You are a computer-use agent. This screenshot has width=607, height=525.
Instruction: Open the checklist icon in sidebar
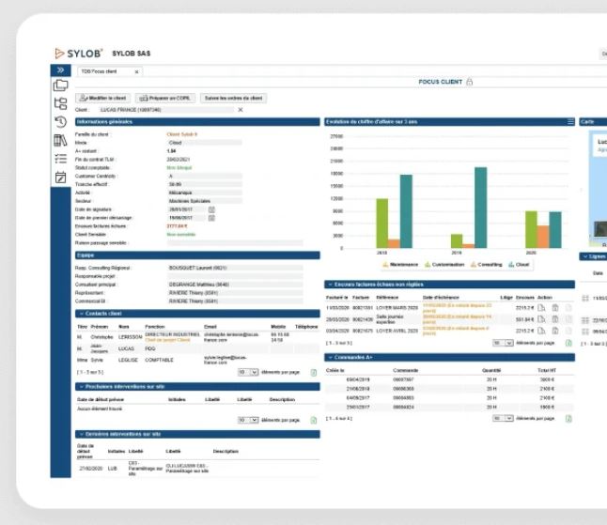[60, 159]
